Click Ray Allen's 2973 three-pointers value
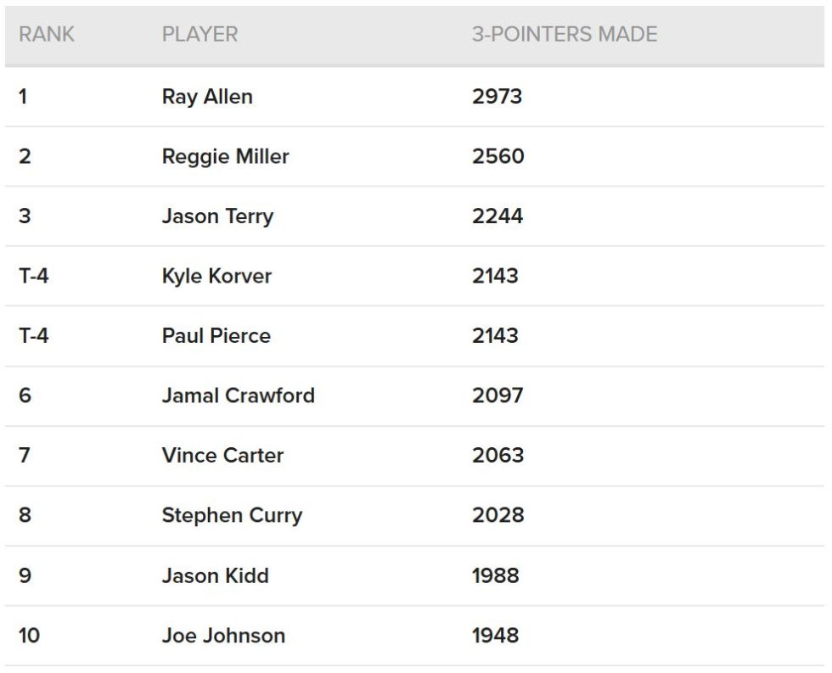Screen dimensions: 832x673 pos(497,97)
